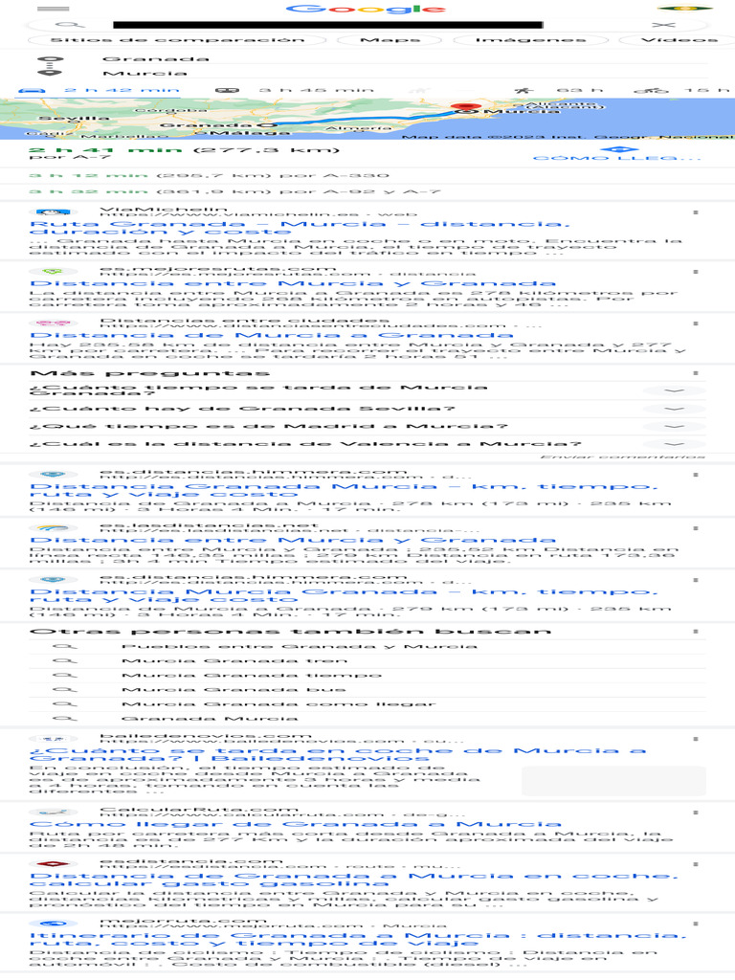735x980 pixels.
Task: Search Pueblos entre Granada y Murcia
Action: pos(367,646)
